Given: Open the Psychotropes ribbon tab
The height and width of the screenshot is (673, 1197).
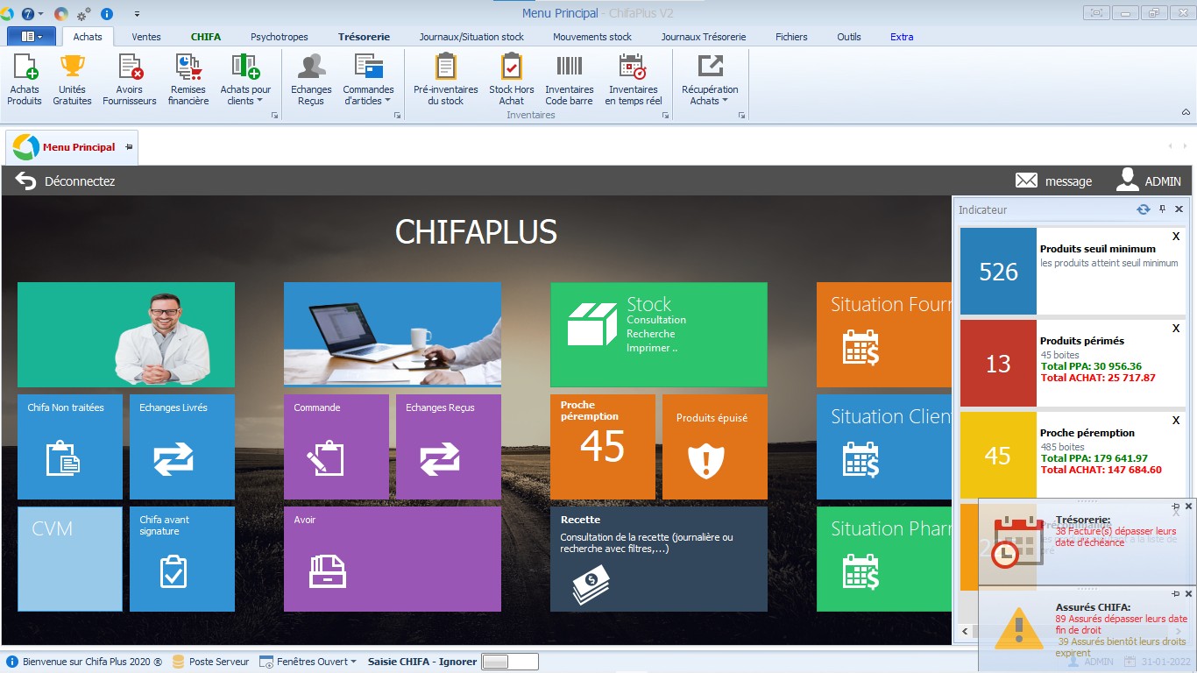Looking at the screenshot, I should click(x=279, y=37).
